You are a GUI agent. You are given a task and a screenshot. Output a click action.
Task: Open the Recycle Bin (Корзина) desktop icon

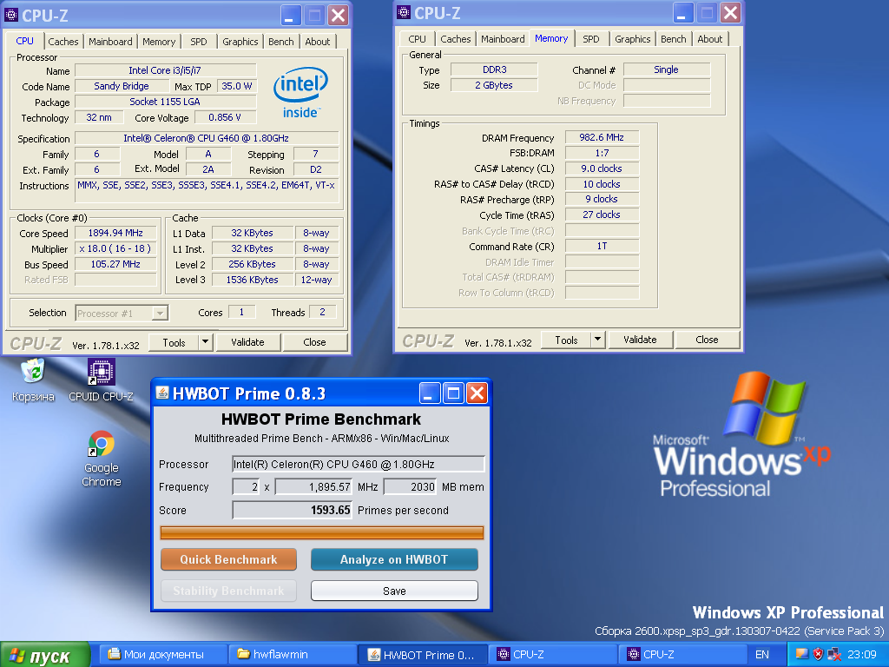coord(34,380)
